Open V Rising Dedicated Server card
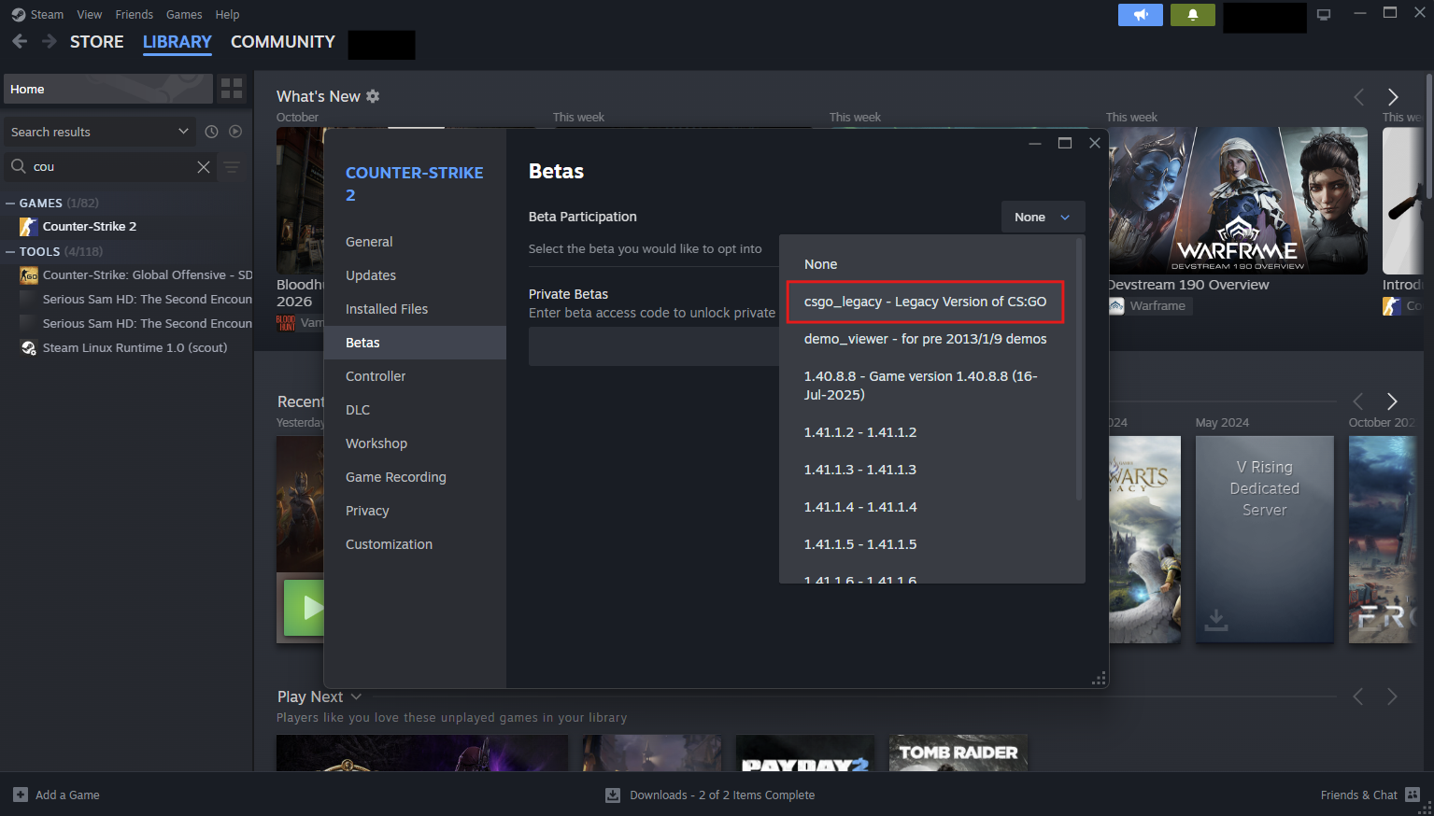This screenshot has height=816, width=1434. click(1264, 539)
